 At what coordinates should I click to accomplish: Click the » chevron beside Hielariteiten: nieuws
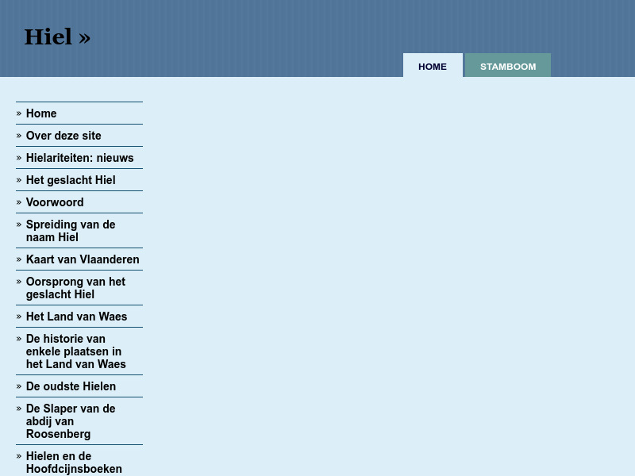tap(19, 158)
